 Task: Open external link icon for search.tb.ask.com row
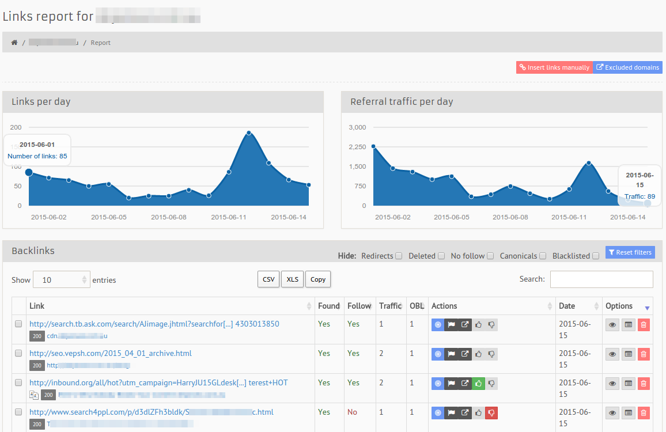[x=464, y=325]
